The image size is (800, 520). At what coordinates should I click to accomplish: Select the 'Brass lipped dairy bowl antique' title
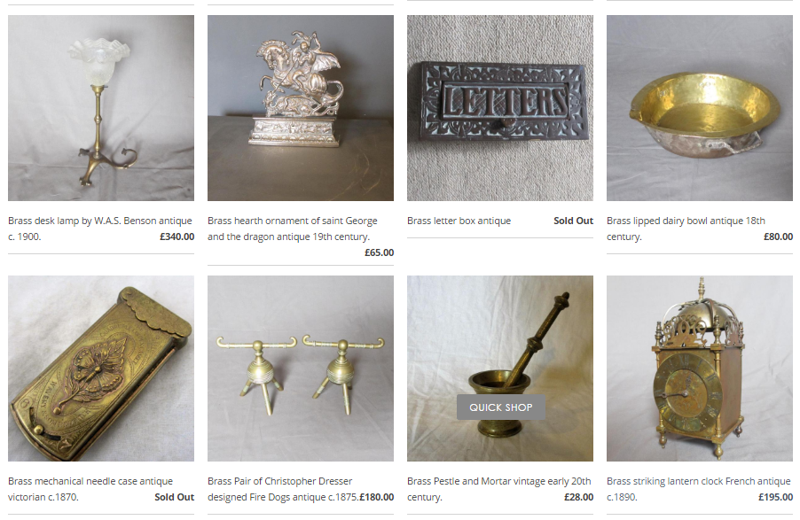pos(686,229)
